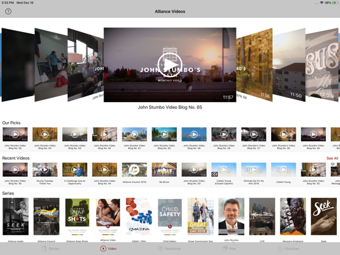Viewport: 340px width, 255px height.
Task: Open the Be Brave video
Action: (x=164, y=169)
